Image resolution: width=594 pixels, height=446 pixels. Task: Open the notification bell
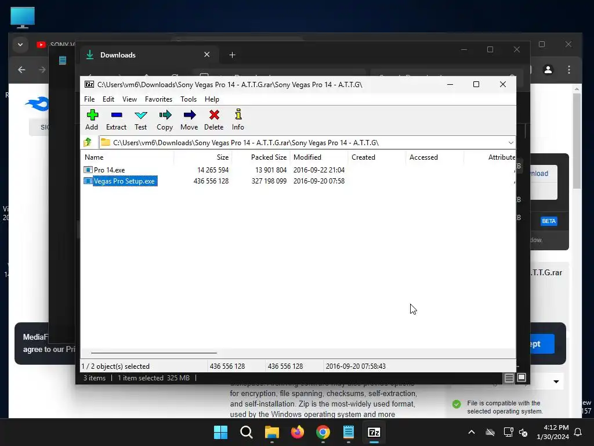click(x=578, y=432)
